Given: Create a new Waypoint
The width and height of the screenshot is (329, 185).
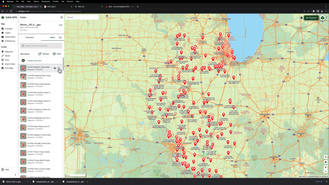Looking at the screenshot, I should pos(8,51).
